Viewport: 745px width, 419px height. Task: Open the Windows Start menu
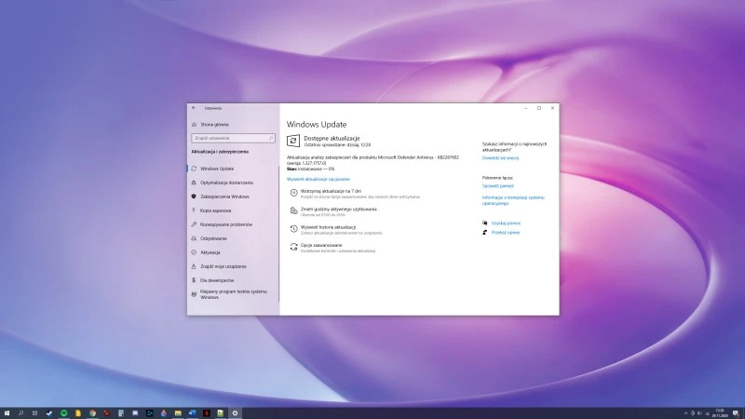7,413
